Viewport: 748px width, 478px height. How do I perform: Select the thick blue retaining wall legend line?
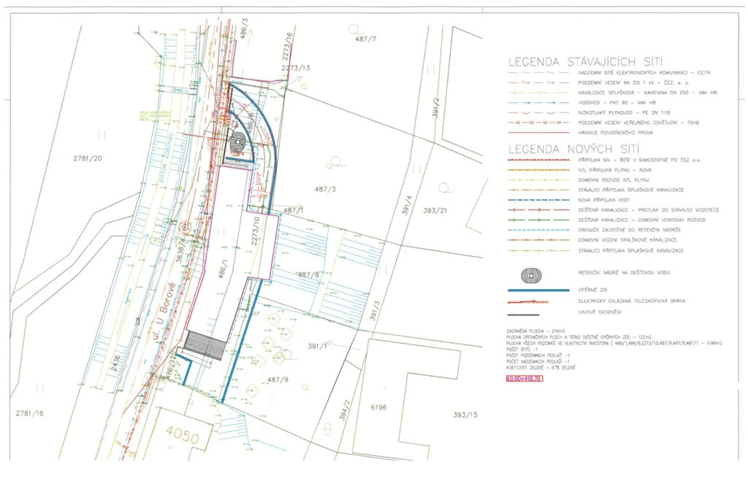pyautogui.click(x=538, y=290)
